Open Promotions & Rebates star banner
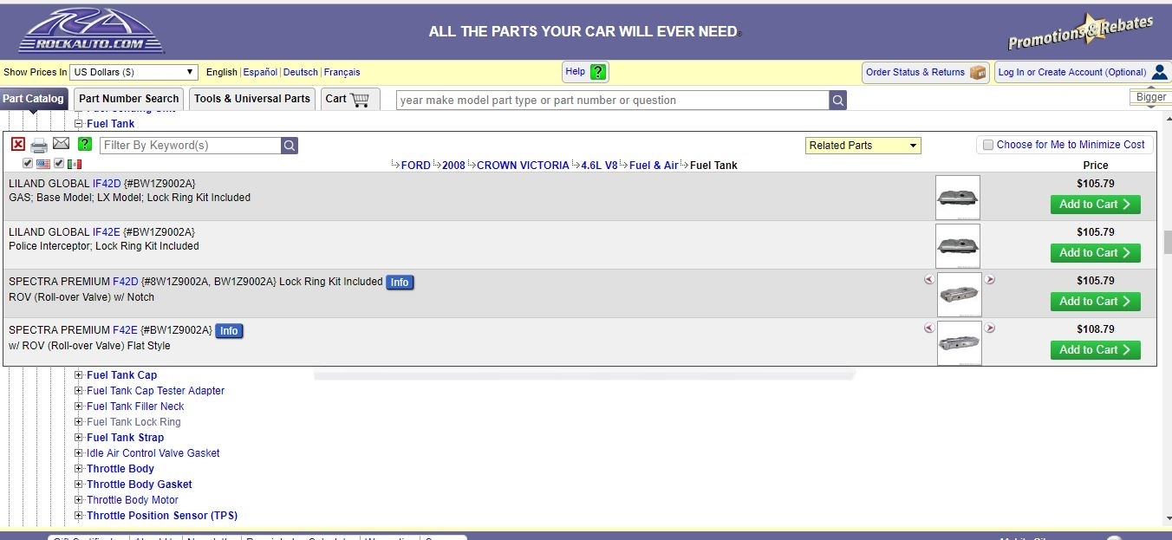1172x540 pixels. click(x=1080, y=32)
